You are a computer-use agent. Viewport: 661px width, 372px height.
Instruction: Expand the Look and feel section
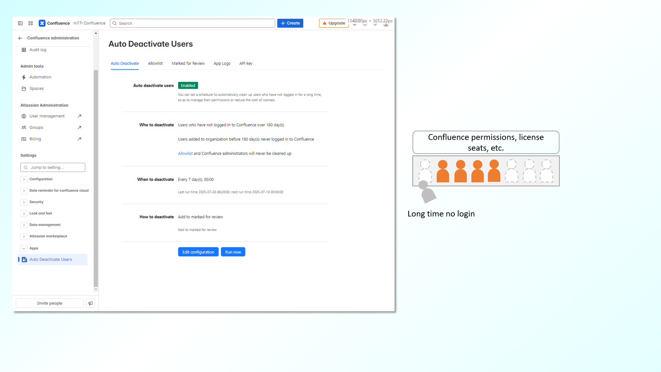click(24, 214)
